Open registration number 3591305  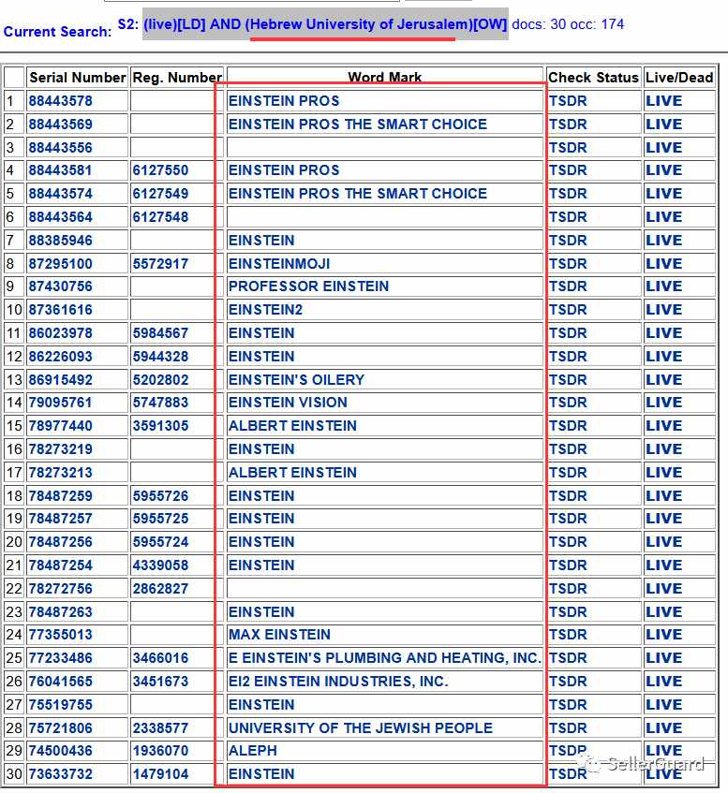[160, 425]
